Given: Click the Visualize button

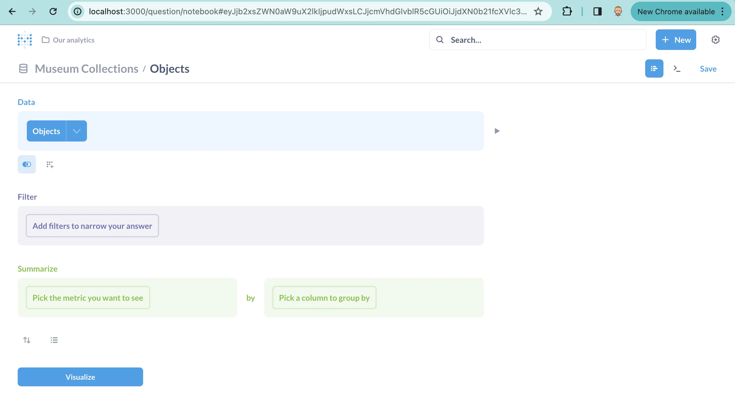Looking at the screenshot, I should click(80, 377).
